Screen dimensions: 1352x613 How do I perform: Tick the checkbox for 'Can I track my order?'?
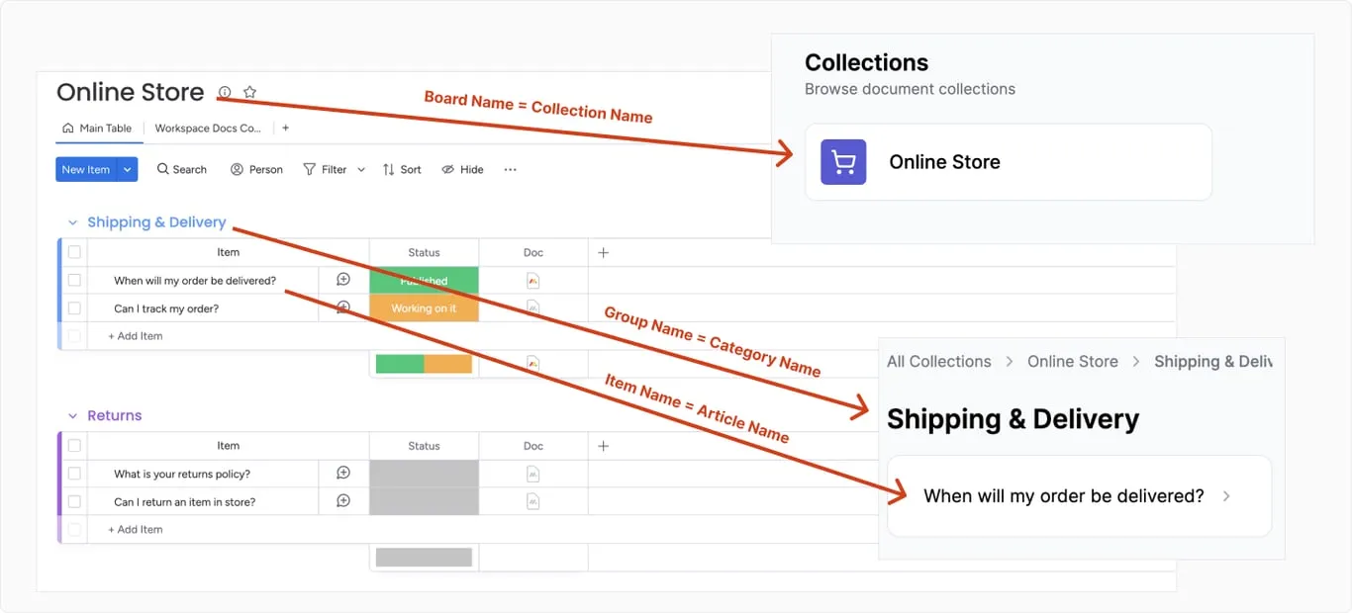click(x=74, y=308)
